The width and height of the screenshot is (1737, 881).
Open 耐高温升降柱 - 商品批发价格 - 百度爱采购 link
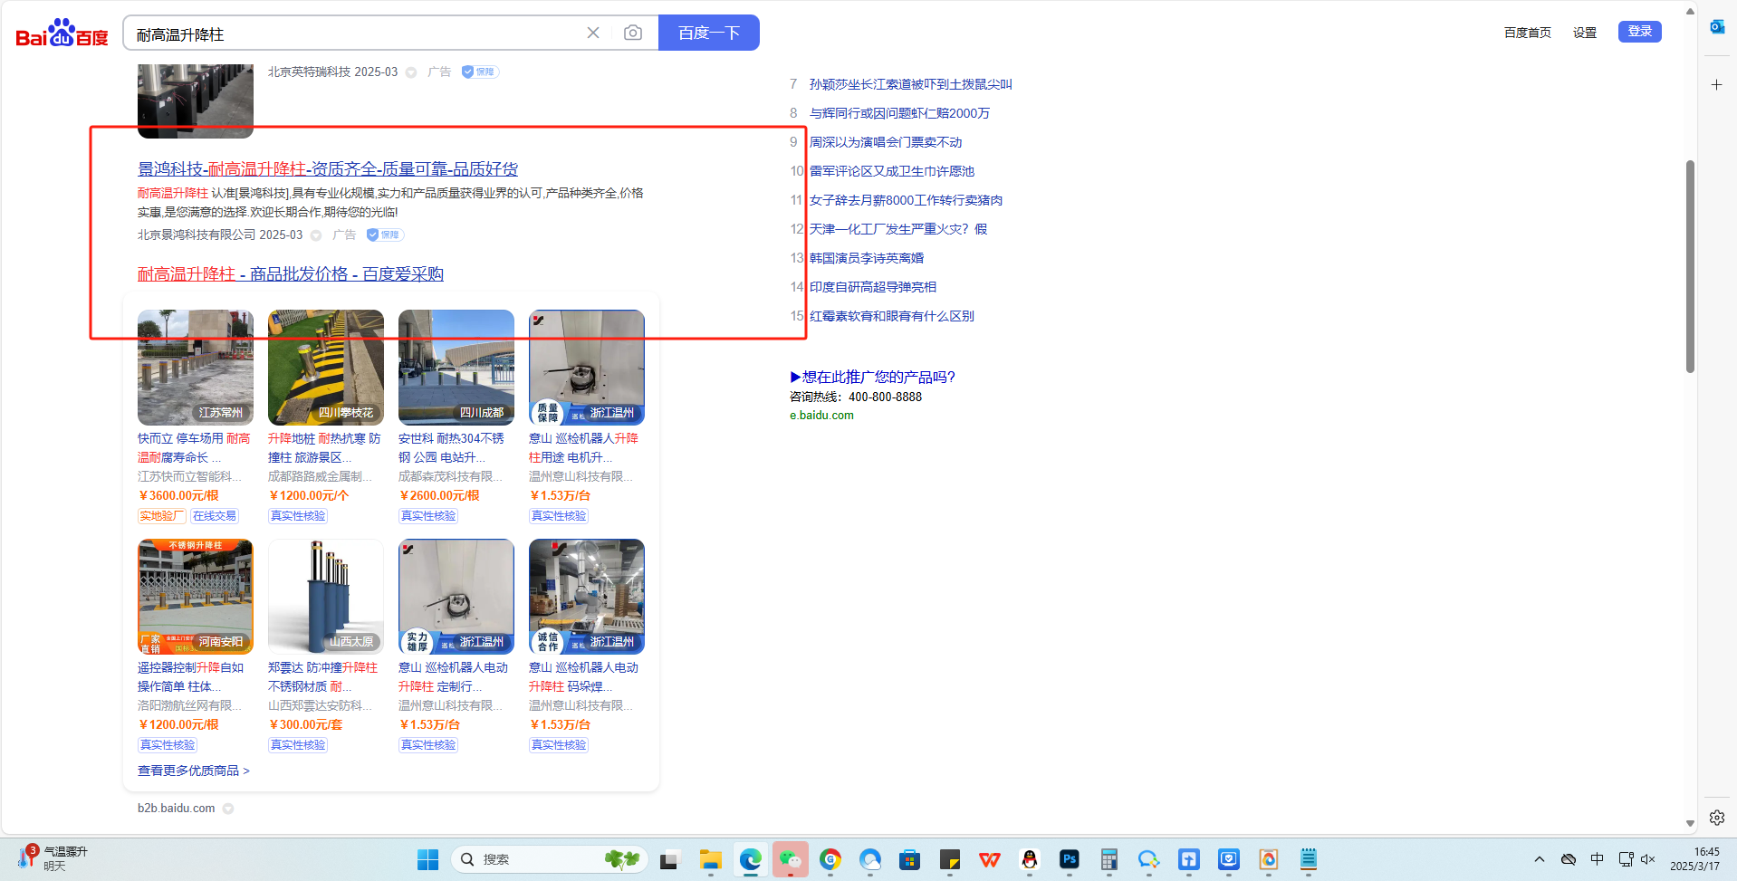point(291,274)
